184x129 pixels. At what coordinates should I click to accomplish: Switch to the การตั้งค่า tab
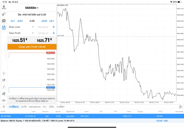point(60,107)
